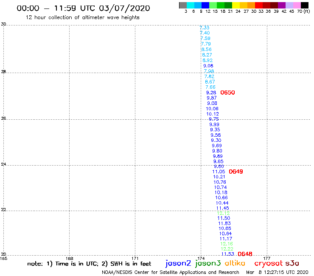Click the 0649 time stamp
The width and height of the screenshot is (314, 276).
coord(235,172)
